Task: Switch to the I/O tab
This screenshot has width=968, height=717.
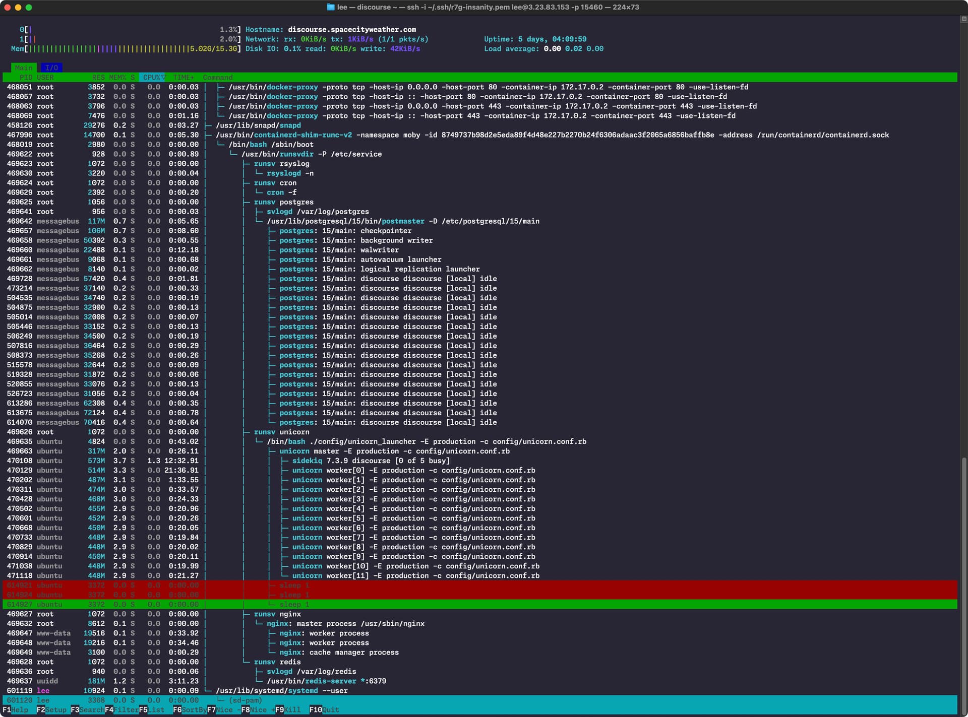Action: tap(51, 68)
